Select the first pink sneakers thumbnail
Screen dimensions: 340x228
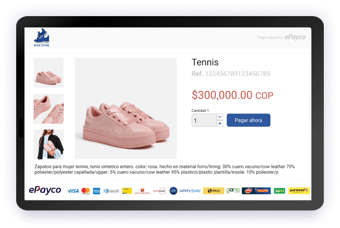coord(49,73)
